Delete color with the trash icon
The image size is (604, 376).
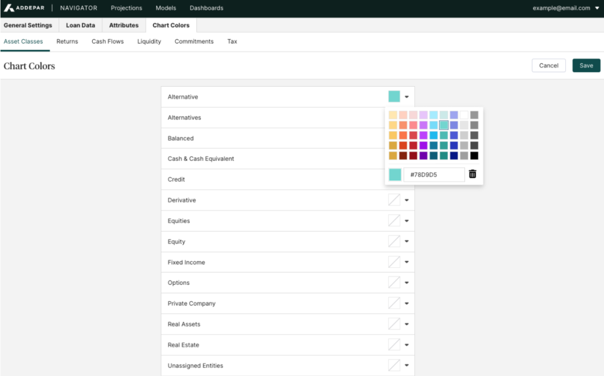473,174
